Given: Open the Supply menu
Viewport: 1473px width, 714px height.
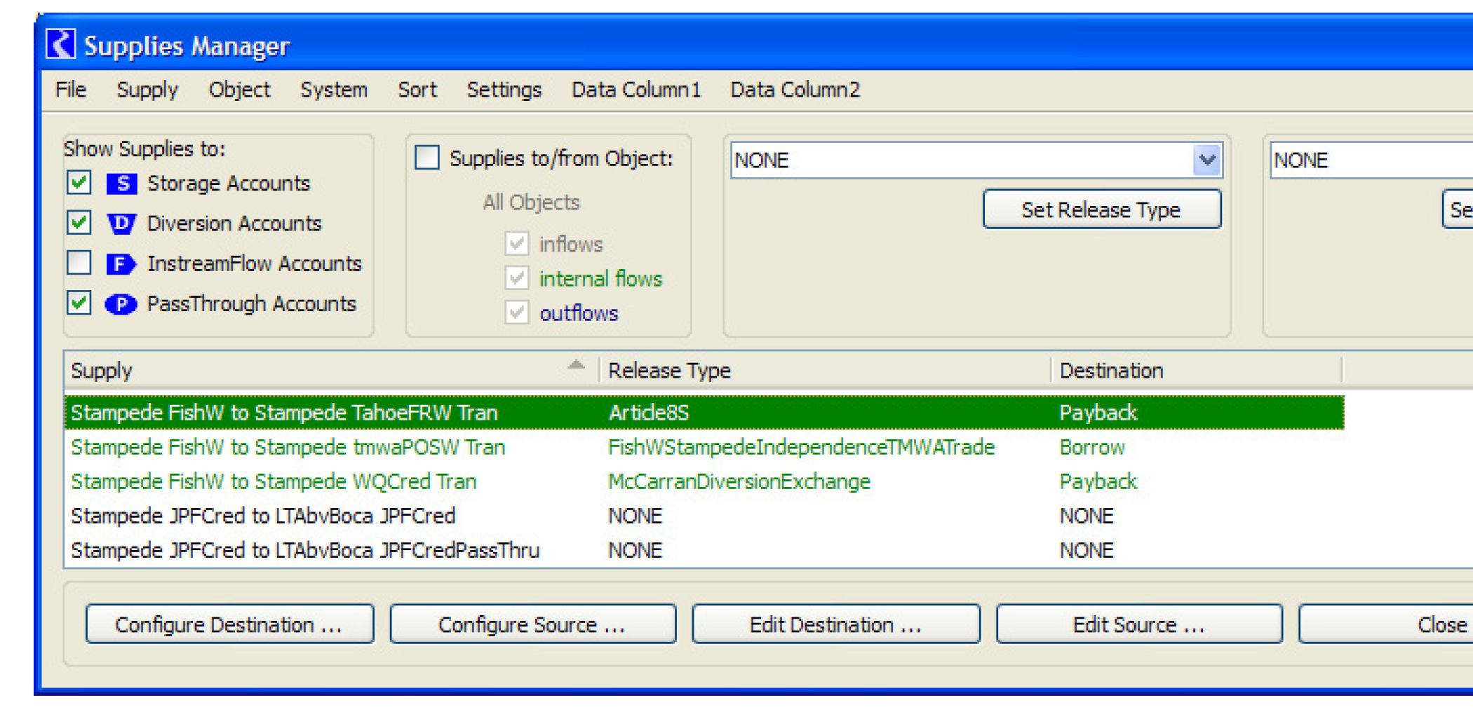Looking at the screenshot, I should pyautogui.click(x=147, y=90).
